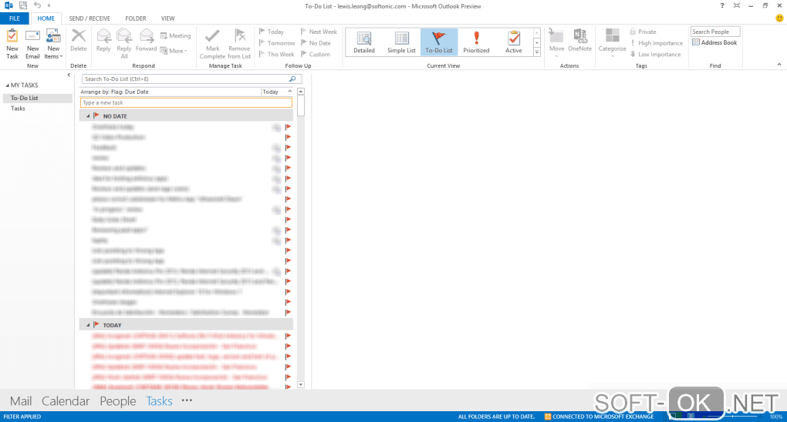The image size is (787, 422).
Task: Switch to Simple List view
Action: coord(401,42)
